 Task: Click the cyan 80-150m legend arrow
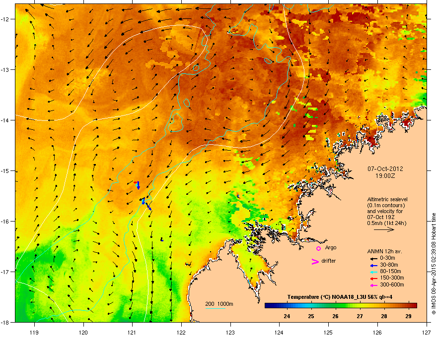[373, 272]
